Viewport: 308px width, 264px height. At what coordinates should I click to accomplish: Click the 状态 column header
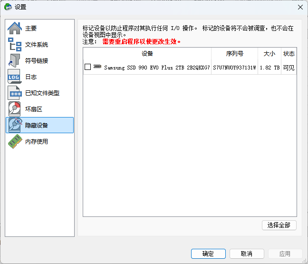(x=289, y=54)
